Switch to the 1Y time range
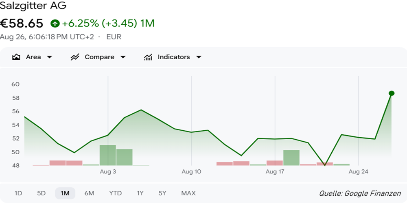Screen dimensions: 407x203 pyautogui.click(x=140, y=193)
